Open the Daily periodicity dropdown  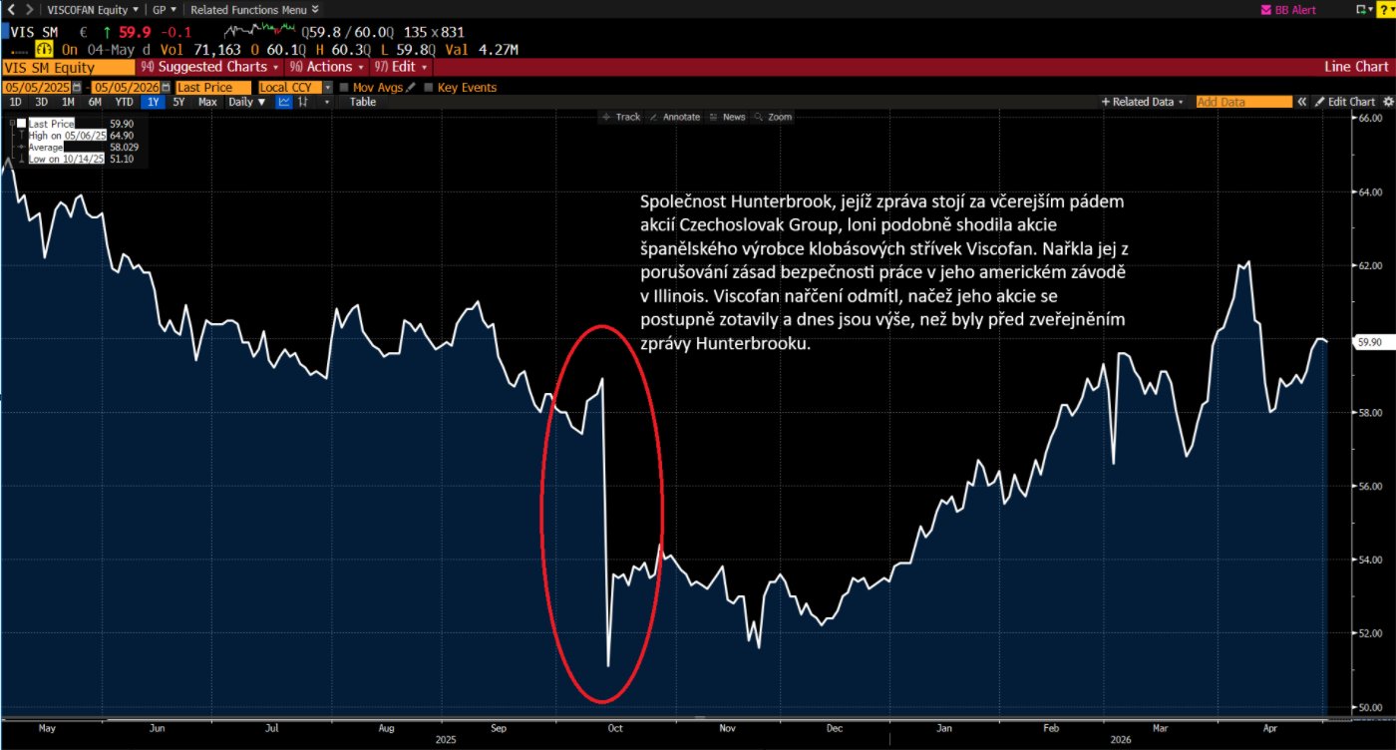246,102
